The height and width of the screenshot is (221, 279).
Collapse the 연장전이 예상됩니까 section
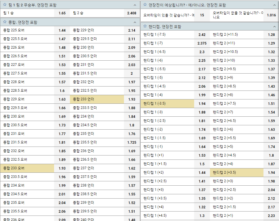[275, 5]
